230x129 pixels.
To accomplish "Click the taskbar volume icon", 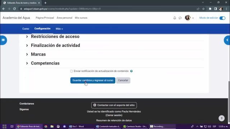I will click(x=210, y=126).
